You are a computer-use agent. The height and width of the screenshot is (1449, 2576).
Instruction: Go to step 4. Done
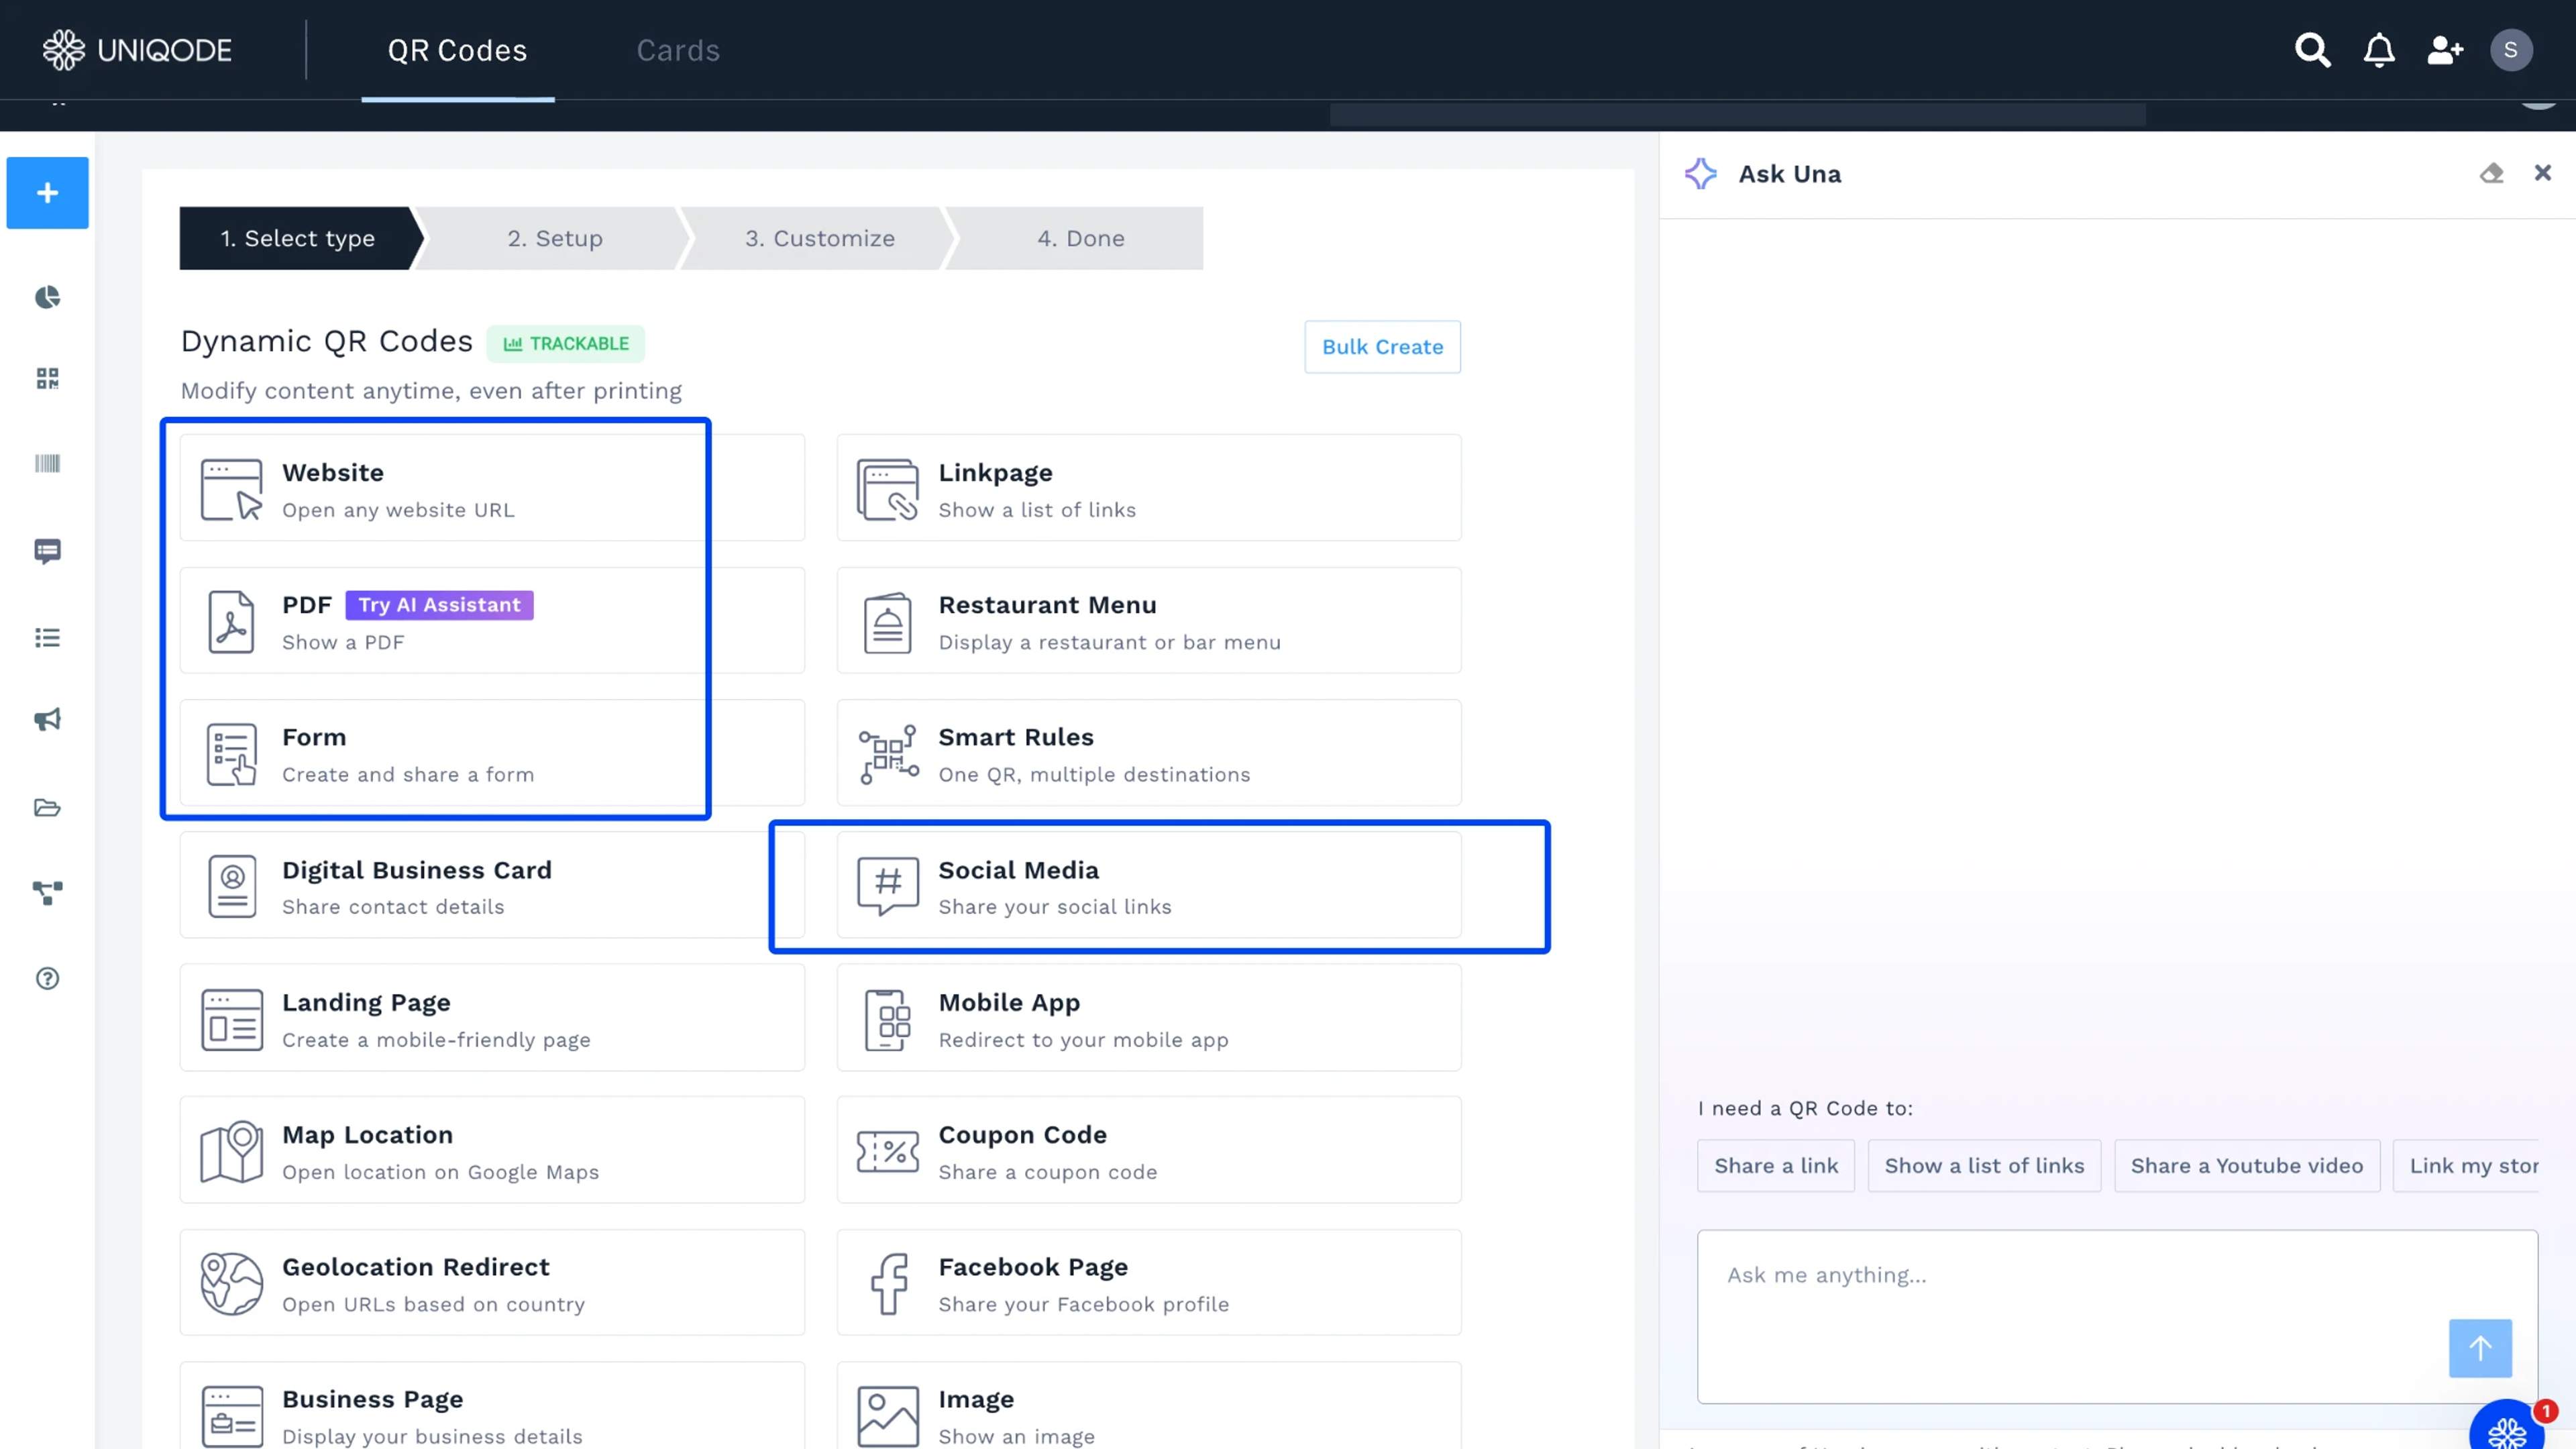[x=1080, y=238]
